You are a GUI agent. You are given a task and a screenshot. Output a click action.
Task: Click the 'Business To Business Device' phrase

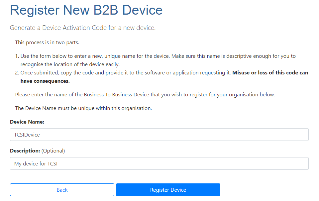pyautogui.click(x=116, y=95)
